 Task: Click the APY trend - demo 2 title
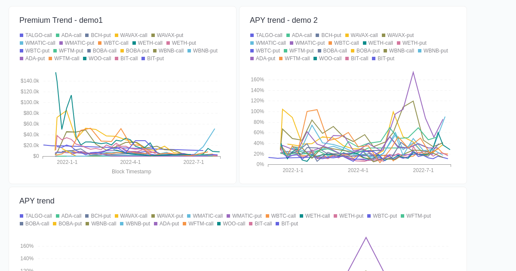point(284,20)
